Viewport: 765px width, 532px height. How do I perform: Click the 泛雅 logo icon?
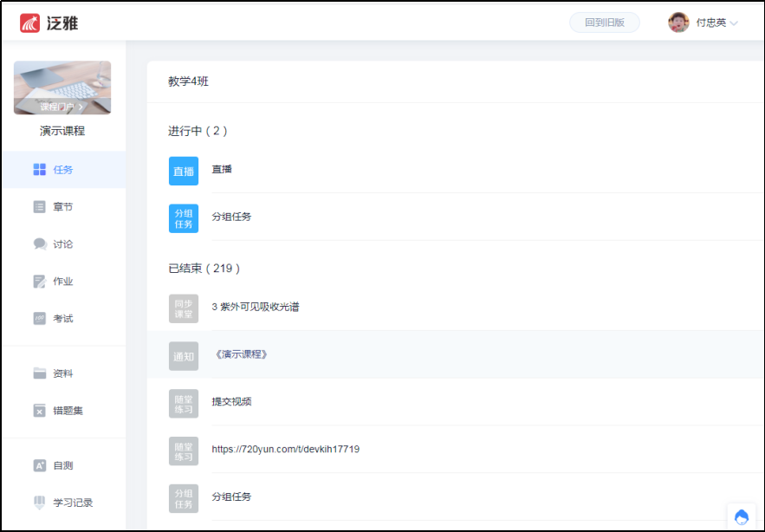[30, 23]
